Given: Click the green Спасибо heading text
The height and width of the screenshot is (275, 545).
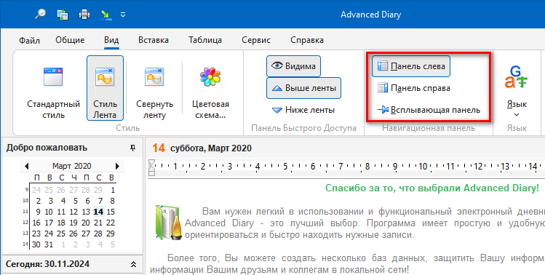Looking at the screenshot, I should pos(432,188).
